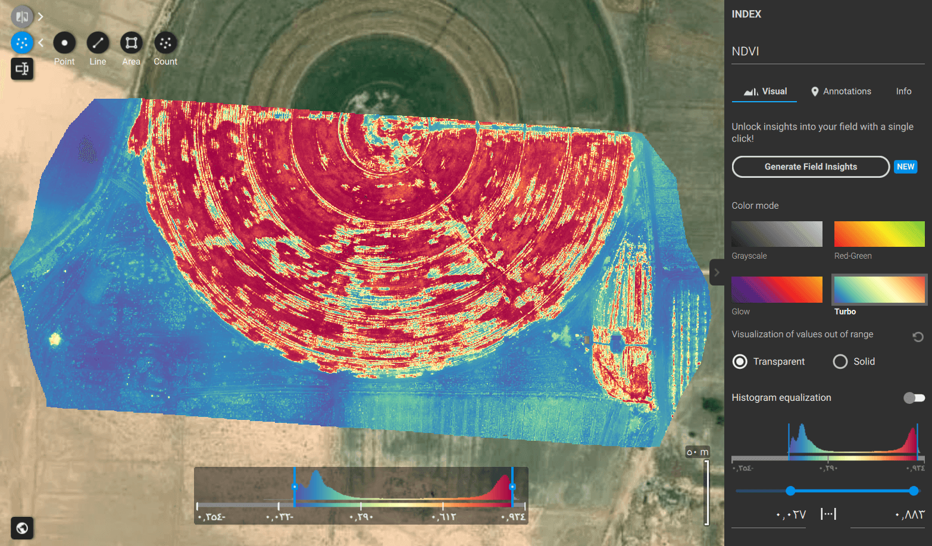Select the Point annotation tool
Image resolution: width=932 pixels, height=546 pixels.
point(64,43)
